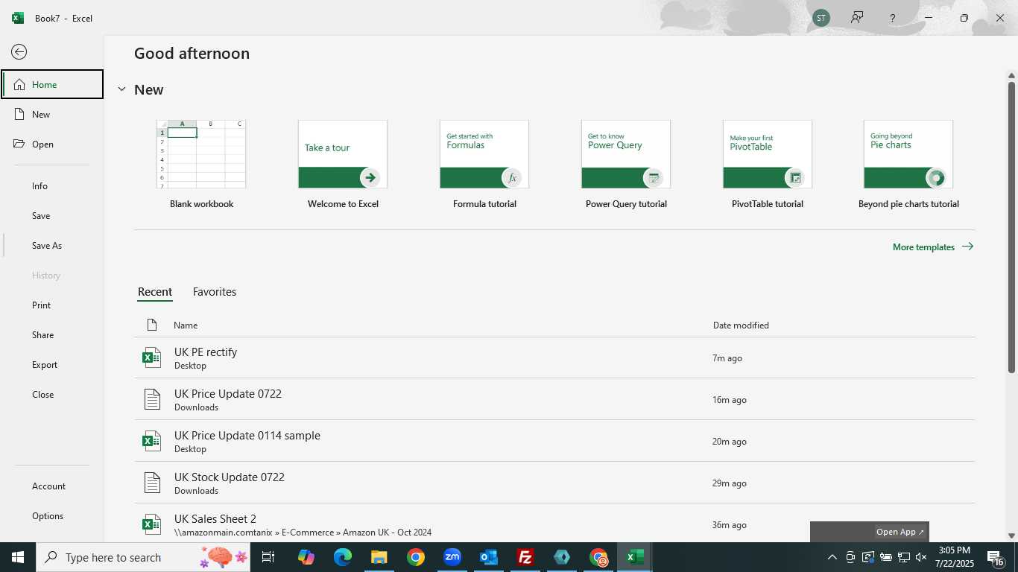Open File Explorer from the taskbar
Image resolution: width=1018 pixels, height=572 pixels.
(379, 557)
